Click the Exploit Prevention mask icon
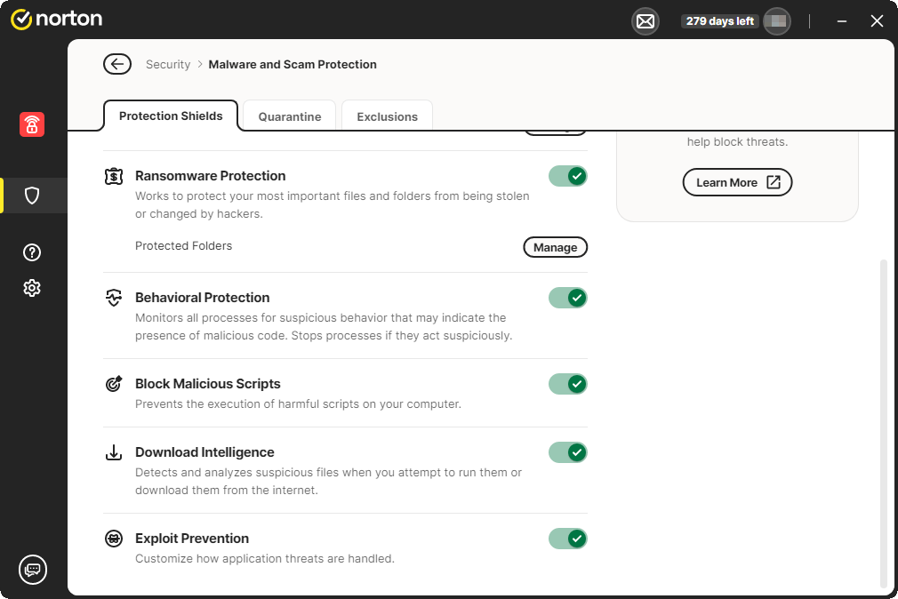This screenshot has width=898, height=599. [x=114, y=539]
